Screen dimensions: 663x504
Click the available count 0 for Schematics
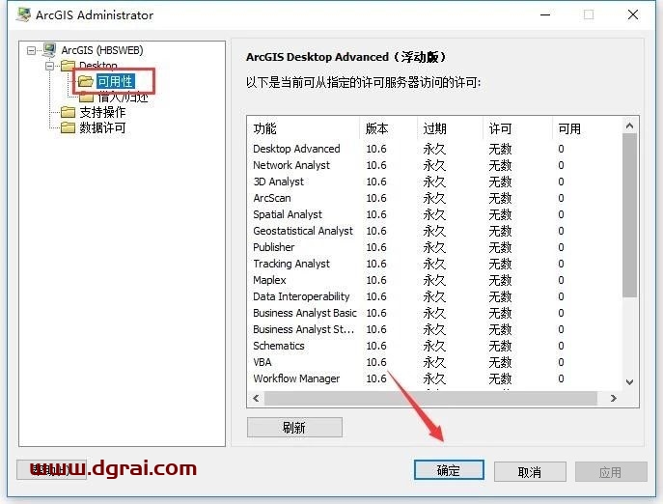point(561,346)
